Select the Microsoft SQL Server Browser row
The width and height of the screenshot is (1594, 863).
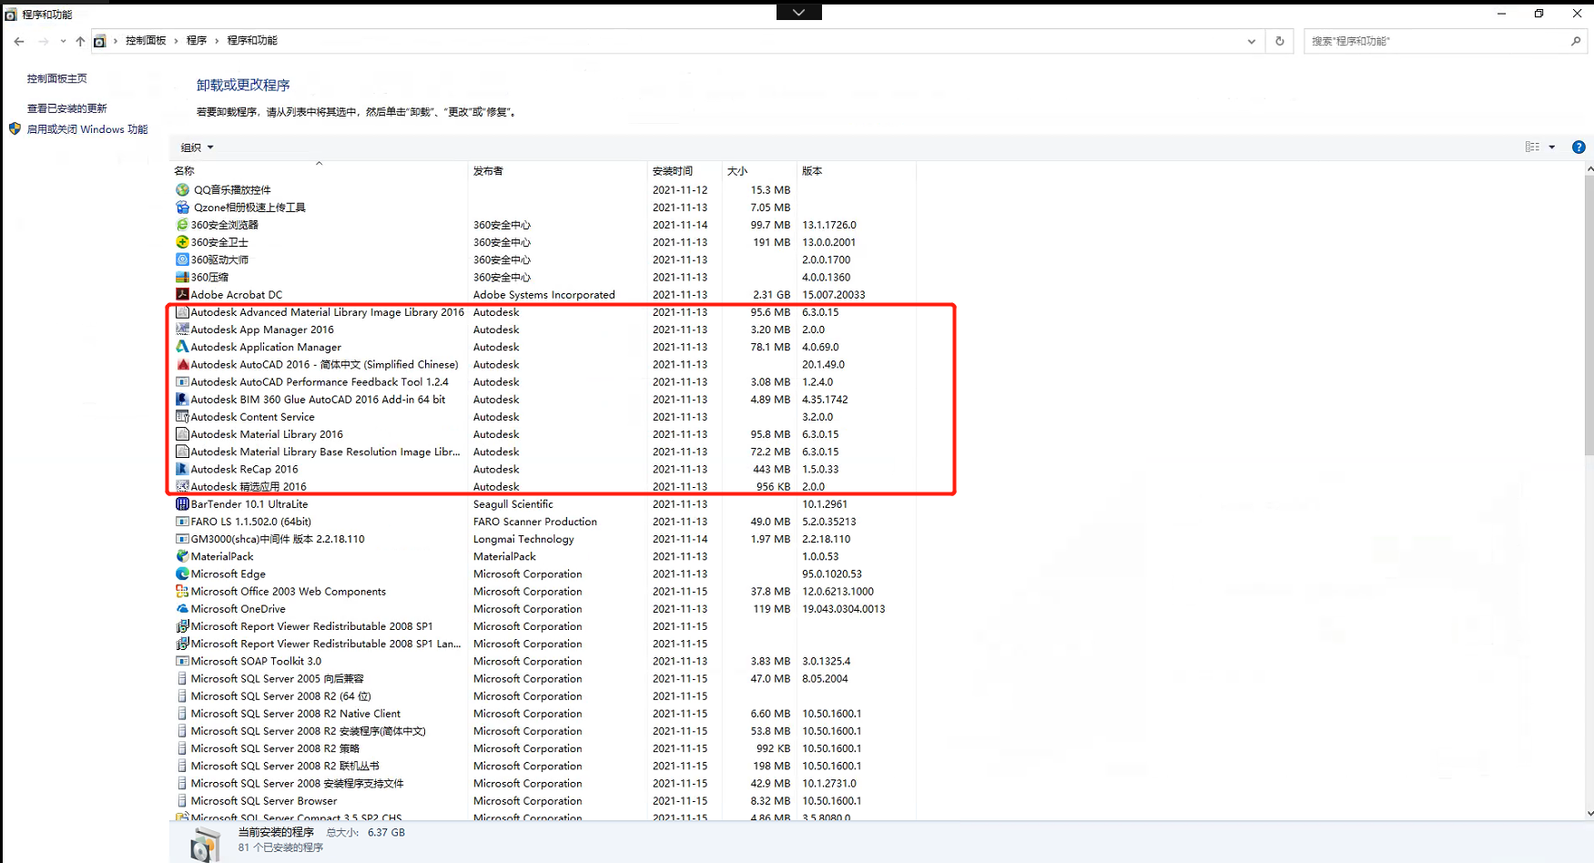click(543, 801)
